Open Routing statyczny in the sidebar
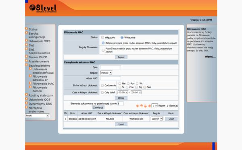 [41, 95]
